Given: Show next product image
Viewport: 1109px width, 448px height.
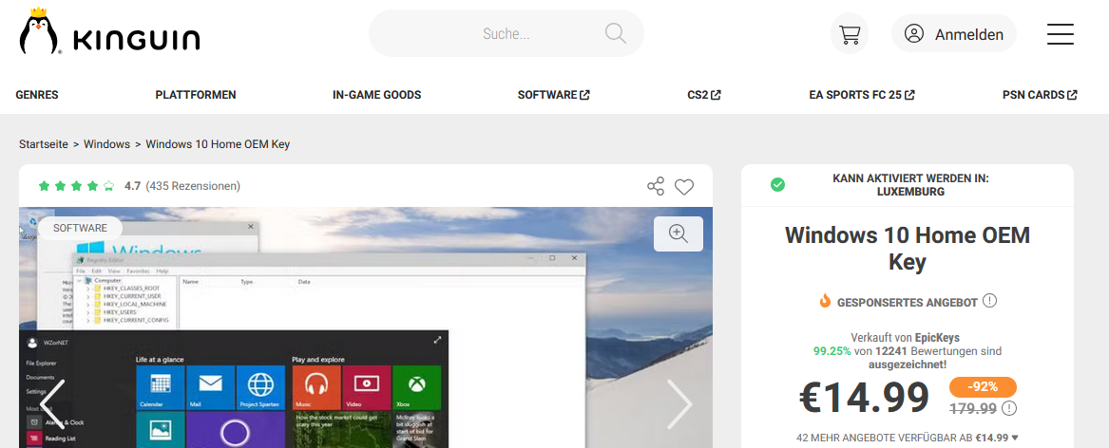Looking at the screenshot, I should coord(679,404).
